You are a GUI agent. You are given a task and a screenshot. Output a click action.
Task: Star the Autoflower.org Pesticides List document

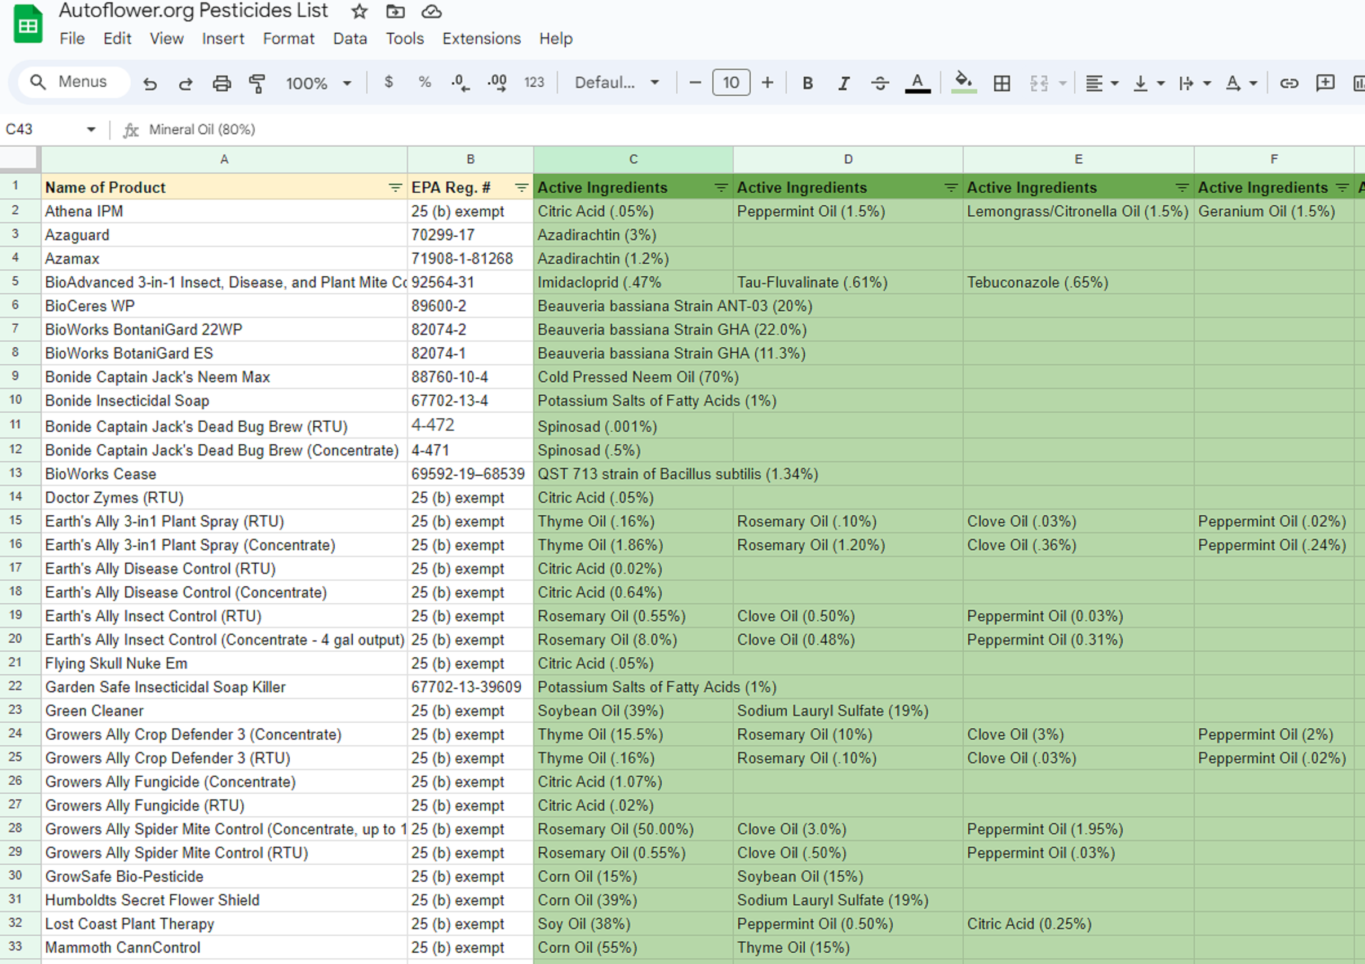[359, 11]
